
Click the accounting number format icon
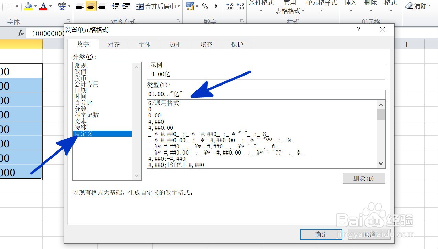click(190, 6)
